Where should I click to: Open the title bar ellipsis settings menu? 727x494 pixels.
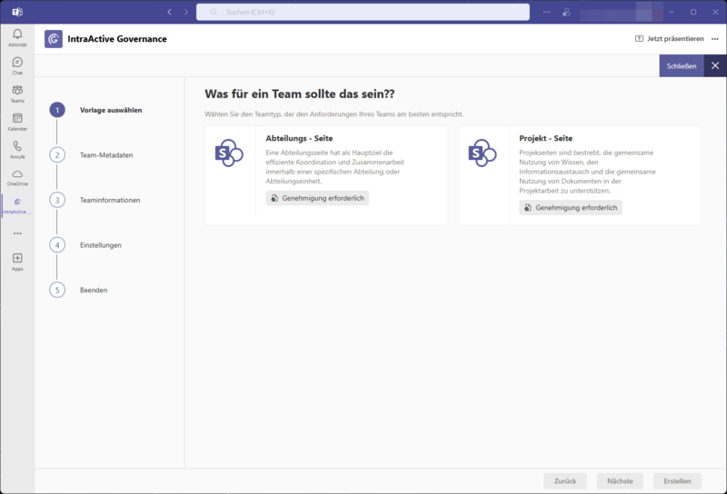(x=546, y=12)
